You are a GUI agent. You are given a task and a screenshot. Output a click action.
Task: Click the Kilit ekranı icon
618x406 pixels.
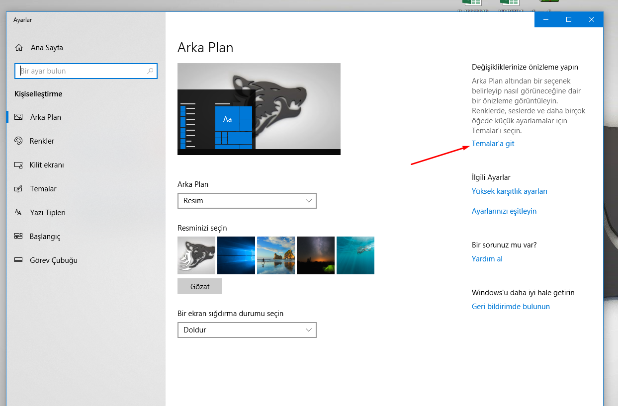19,165
